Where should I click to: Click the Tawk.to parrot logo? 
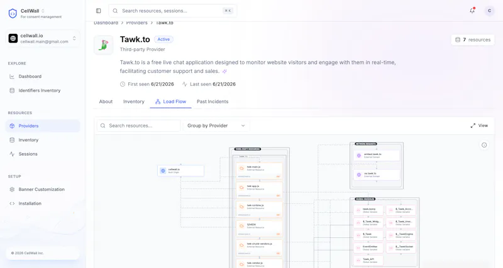(x=103, y=45)
